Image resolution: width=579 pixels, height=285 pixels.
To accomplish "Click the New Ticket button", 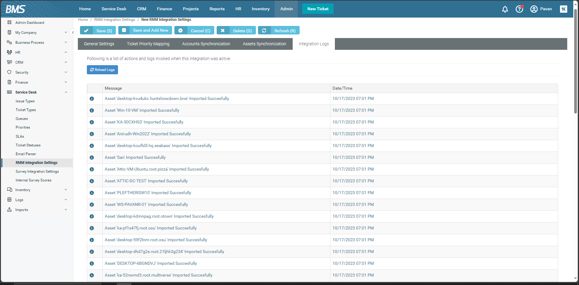I will 318,9.
